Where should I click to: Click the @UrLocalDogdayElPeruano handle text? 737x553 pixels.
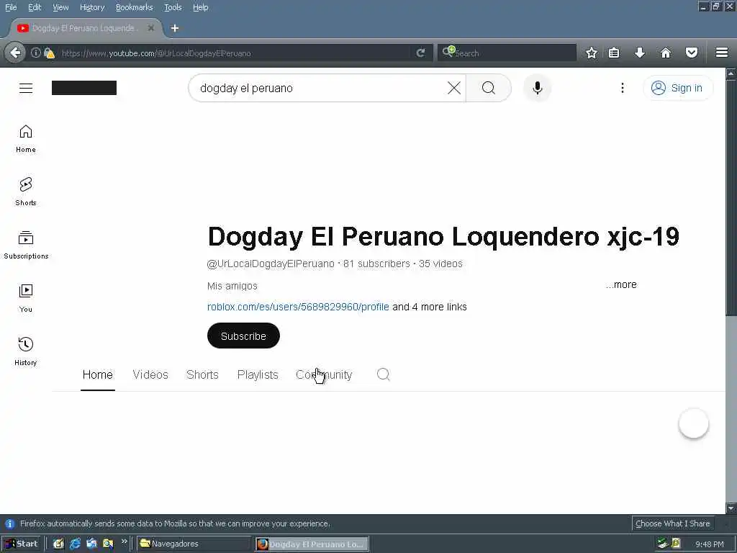coord(271,264)
